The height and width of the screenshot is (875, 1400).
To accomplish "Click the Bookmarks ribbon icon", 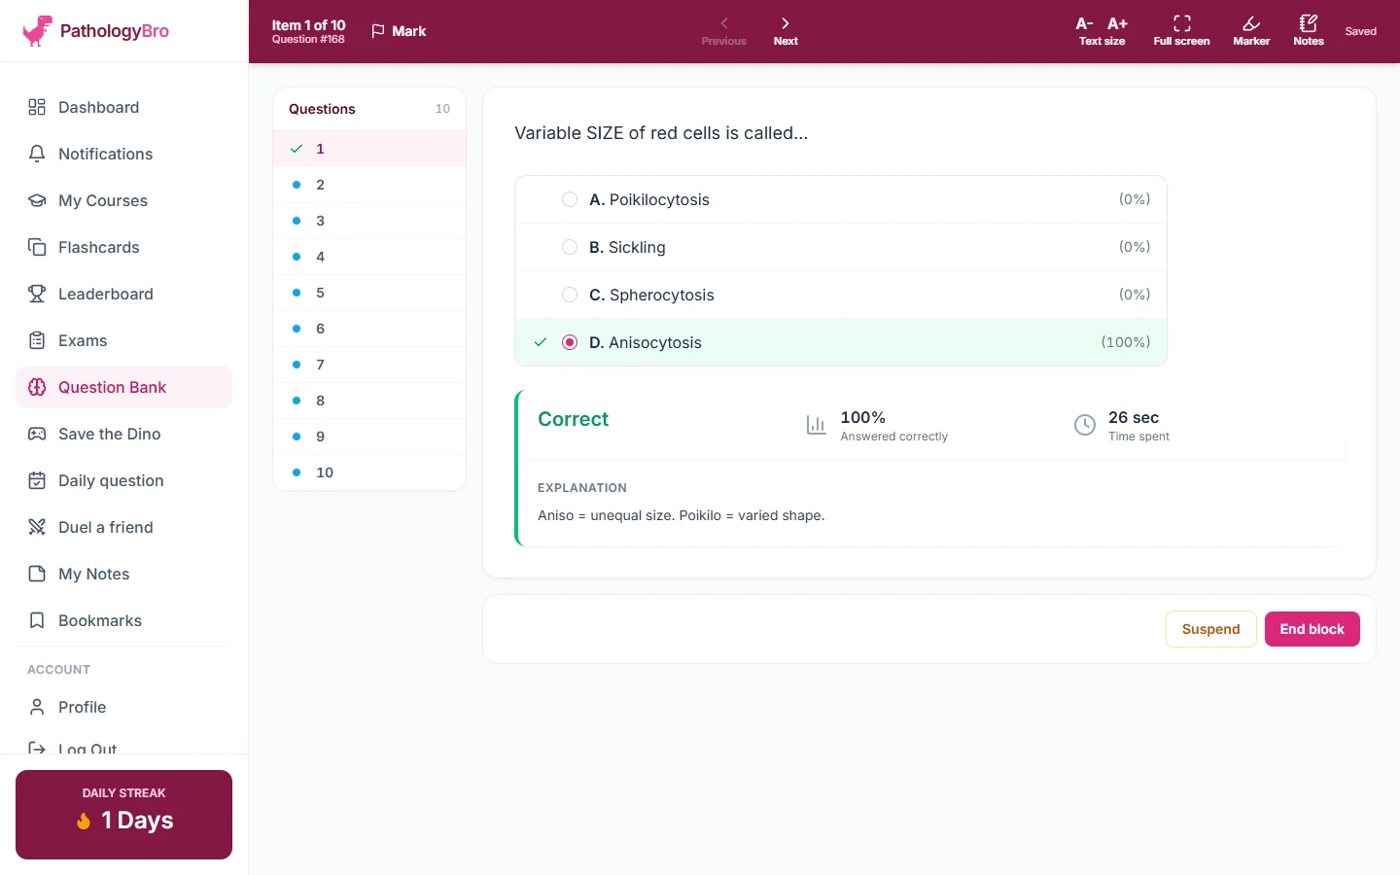I will point(37,620).
